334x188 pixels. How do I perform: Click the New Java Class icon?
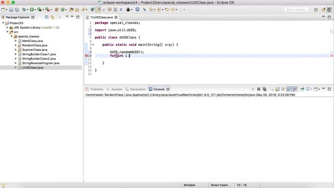click(x=63, y=9)
